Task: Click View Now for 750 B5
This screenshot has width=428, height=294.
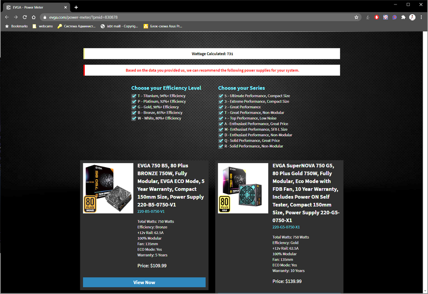Action: point(144,282)
